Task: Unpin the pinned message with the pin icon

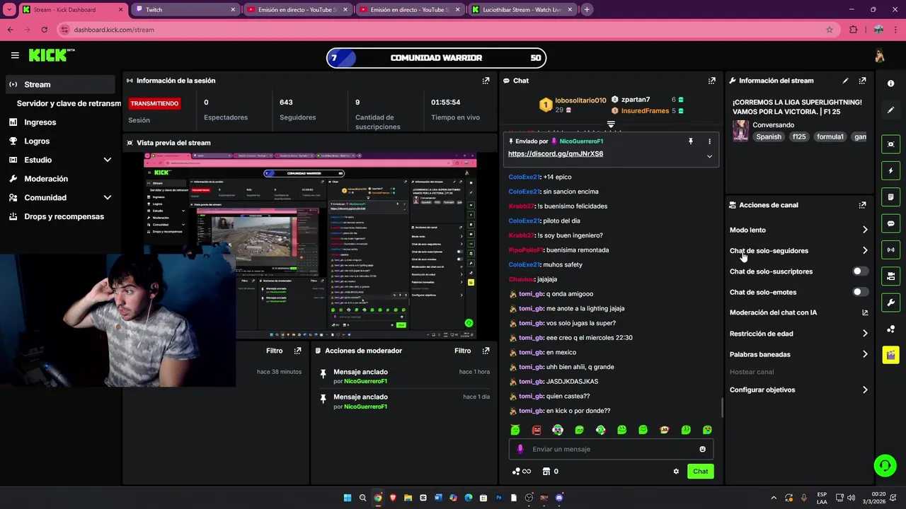Action: (691, 141)
